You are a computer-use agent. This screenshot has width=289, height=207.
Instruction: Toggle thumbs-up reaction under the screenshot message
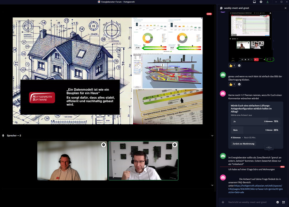click(x=231, y=65)
